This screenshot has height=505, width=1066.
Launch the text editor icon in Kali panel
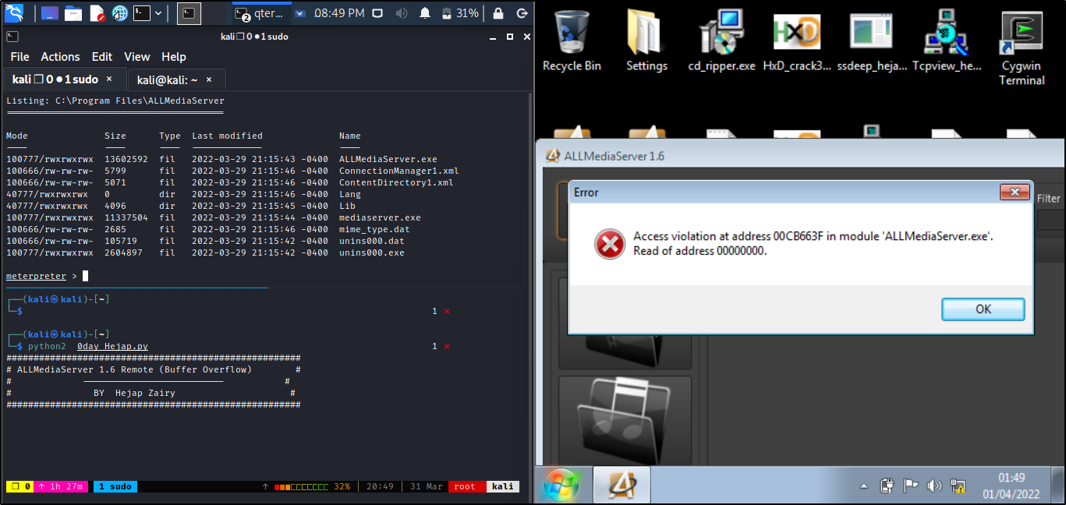coord(96,13)
